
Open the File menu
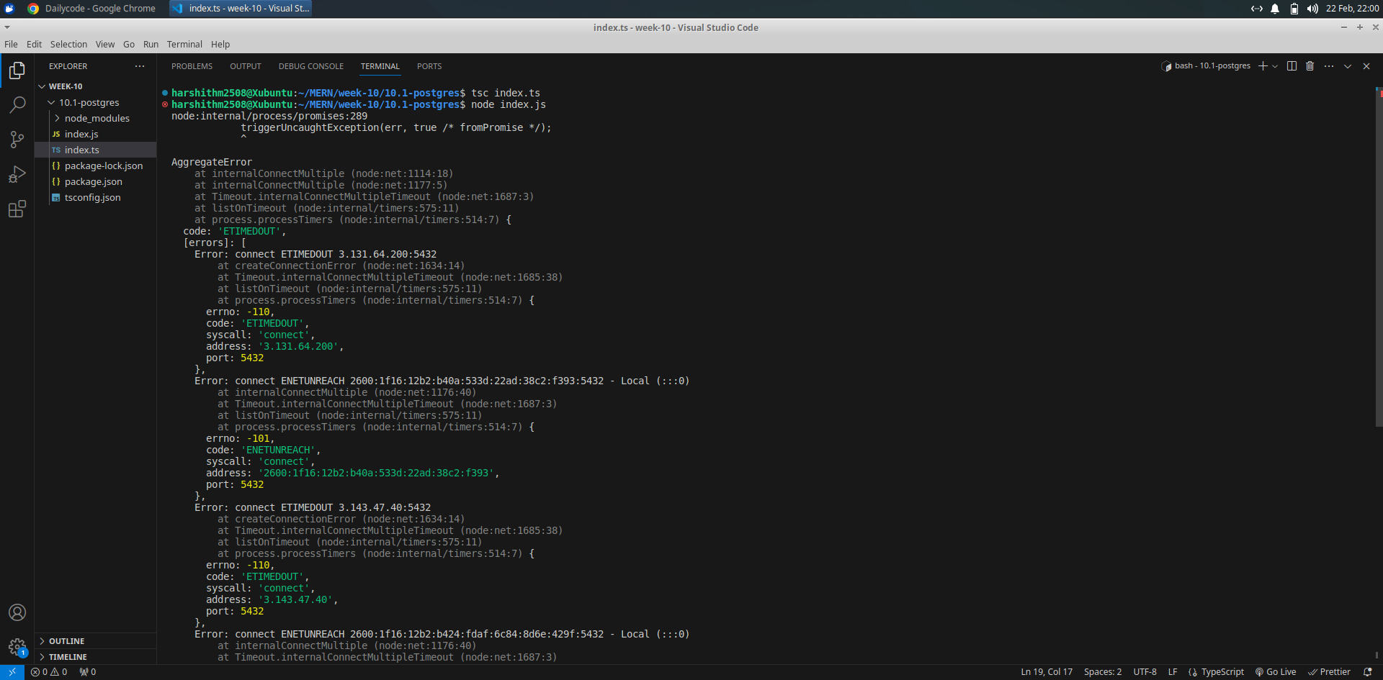[x=11, y=45]
